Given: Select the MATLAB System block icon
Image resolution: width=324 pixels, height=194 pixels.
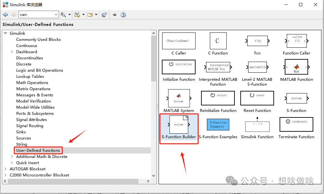Looking at the screenshot, I should coord(179,98).
